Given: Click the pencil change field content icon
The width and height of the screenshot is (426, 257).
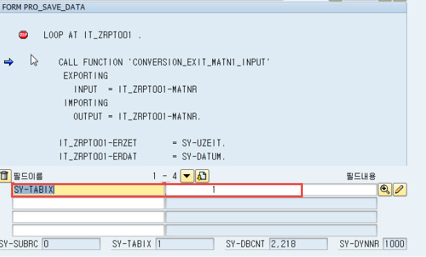Looking at the screenshot, I should point(400,189).
